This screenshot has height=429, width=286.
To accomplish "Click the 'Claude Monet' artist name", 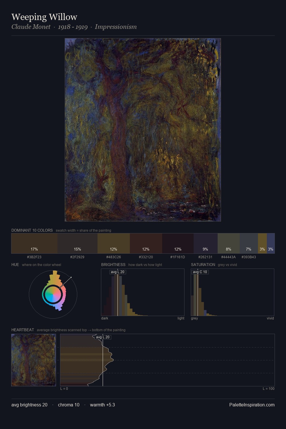I will pos(31,27).
